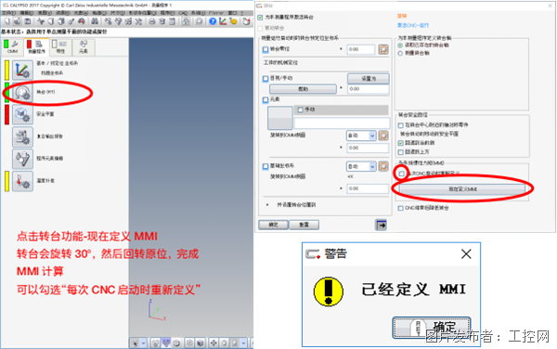The height and width of the screenshot is (349, 557).
Task: Switch to the 测量程序 tab
Action: pos(36,46)
